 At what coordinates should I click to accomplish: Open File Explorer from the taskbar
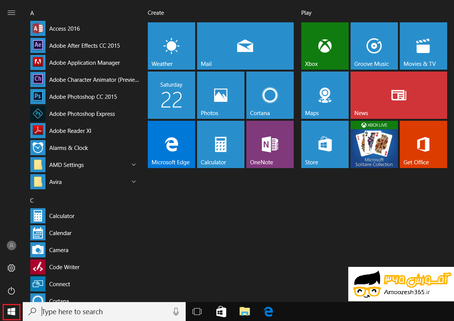[x=245, y=312]
